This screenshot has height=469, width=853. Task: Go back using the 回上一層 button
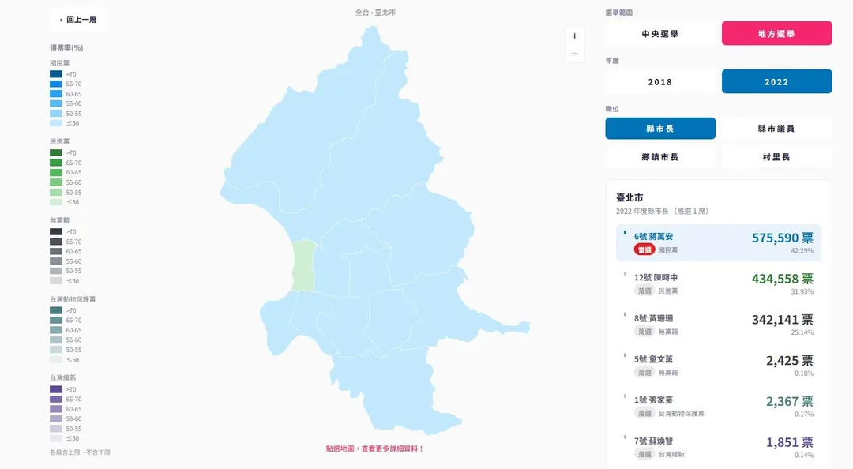(77, 20)
